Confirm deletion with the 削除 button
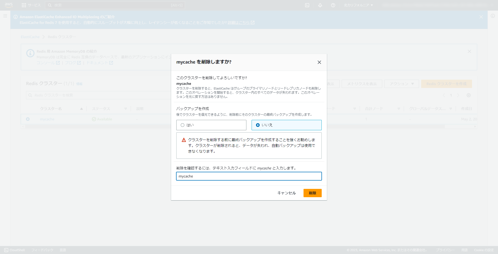Screen dimensions: 498x254 pyautogui.click(x=312, y=193)
